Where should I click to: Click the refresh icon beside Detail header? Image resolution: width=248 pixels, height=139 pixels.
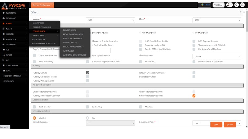point(244,12)
